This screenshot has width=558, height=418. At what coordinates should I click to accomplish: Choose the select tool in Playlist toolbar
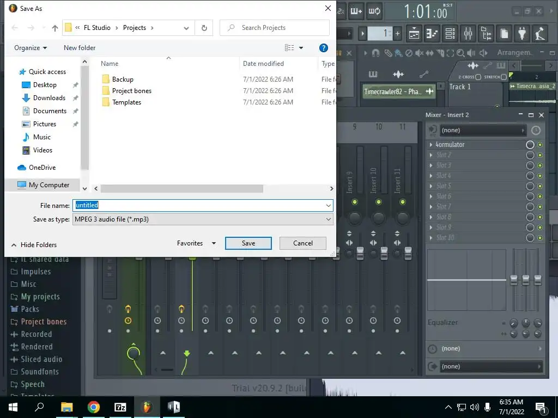[450, 53]
